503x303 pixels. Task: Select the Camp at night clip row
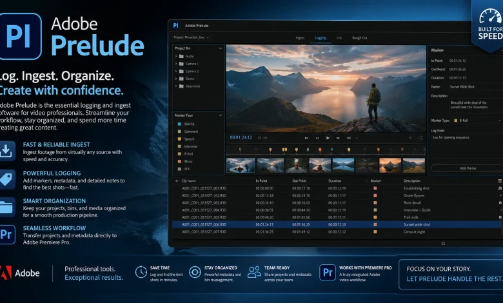(x=337, y=232)
